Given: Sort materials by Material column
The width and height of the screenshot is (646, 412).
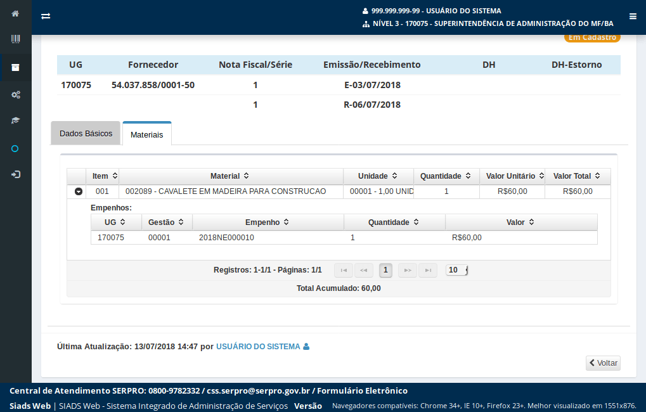Looking at the screenshot, I should (x=246, y=176).
